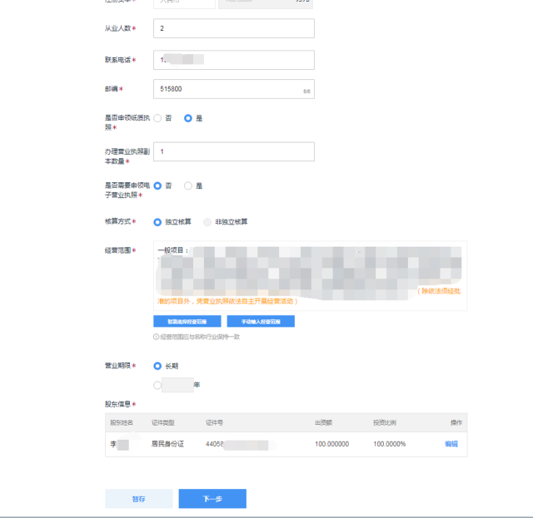Viewport: 533px width, 518px height.
Task: Select 长期 for 营业期限
Action: [157, 366]
